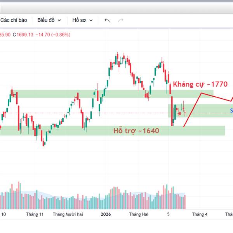Select the red projected price path line

pyautogui.click(x=193, y=110)
